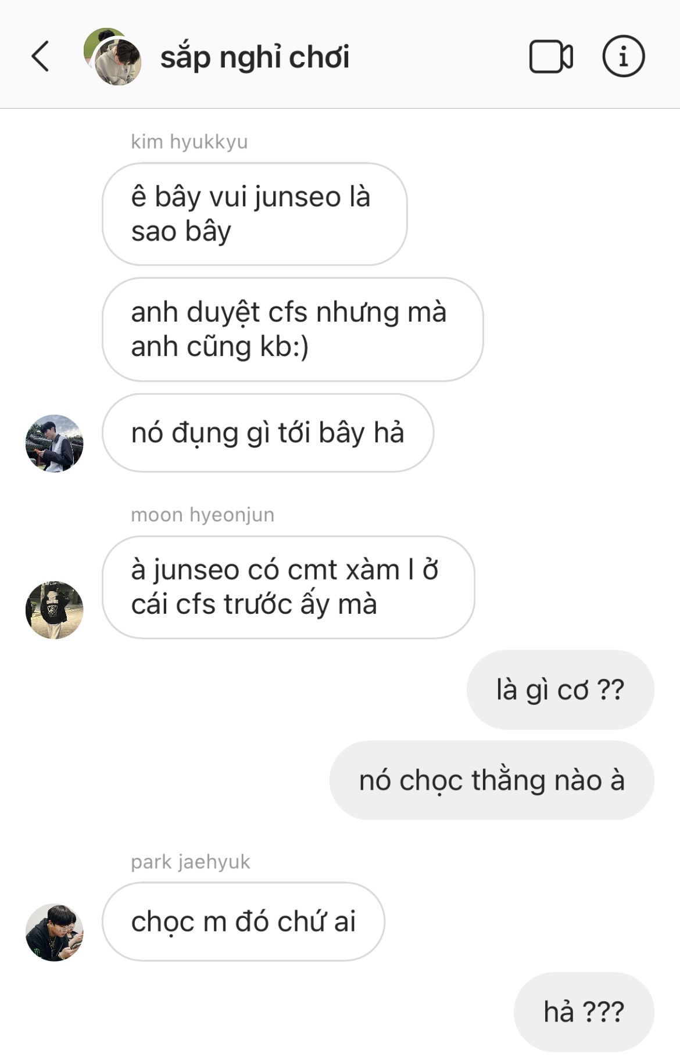Viewport: 680px width, 1058px height.
Task: Tap the sender name "park jaehyuk"
Action: [x=191, y=862]
